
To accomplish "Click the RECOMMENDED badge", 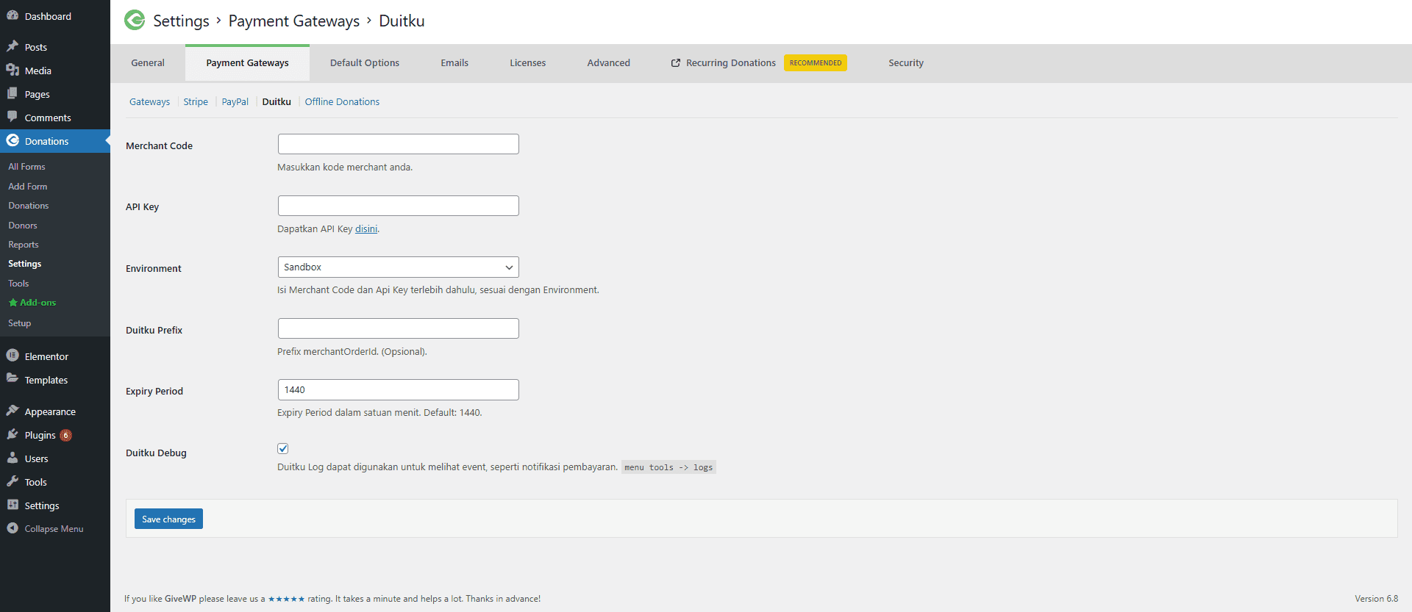I will [816, 63].
